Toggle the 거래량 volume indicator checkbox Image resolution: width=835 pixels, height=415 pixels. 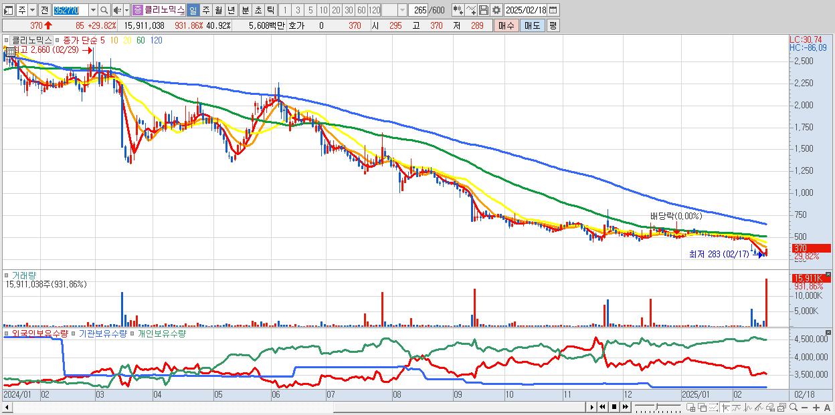[7, 275]
